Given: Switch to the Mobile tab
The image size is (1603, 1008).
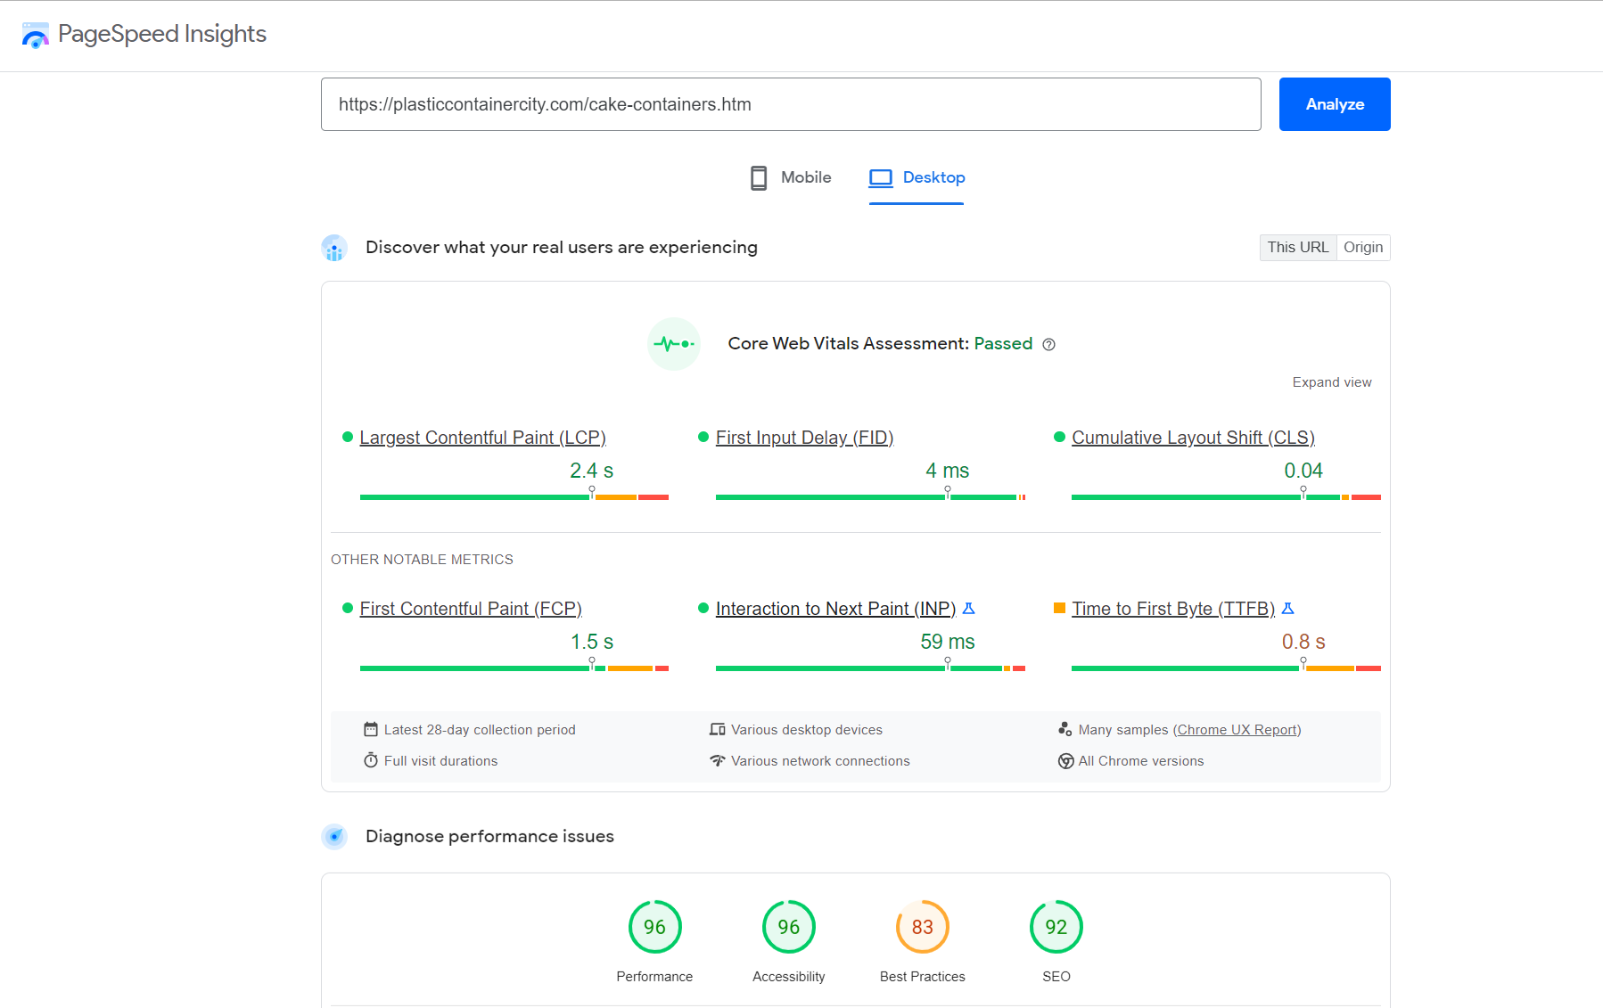Looking at the screenshot, I should (791, 177).
